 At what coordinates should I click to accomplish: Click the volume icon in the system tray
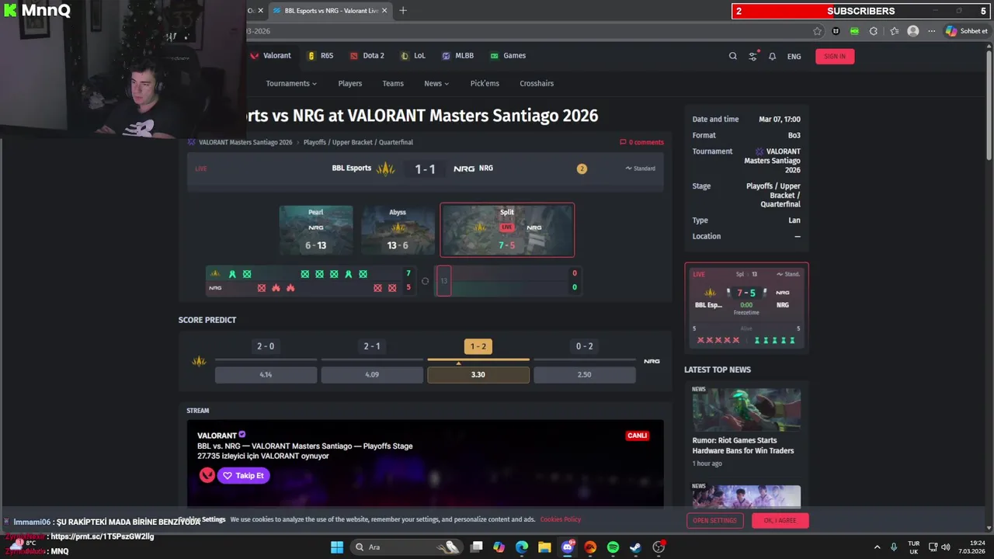(946, 547)
